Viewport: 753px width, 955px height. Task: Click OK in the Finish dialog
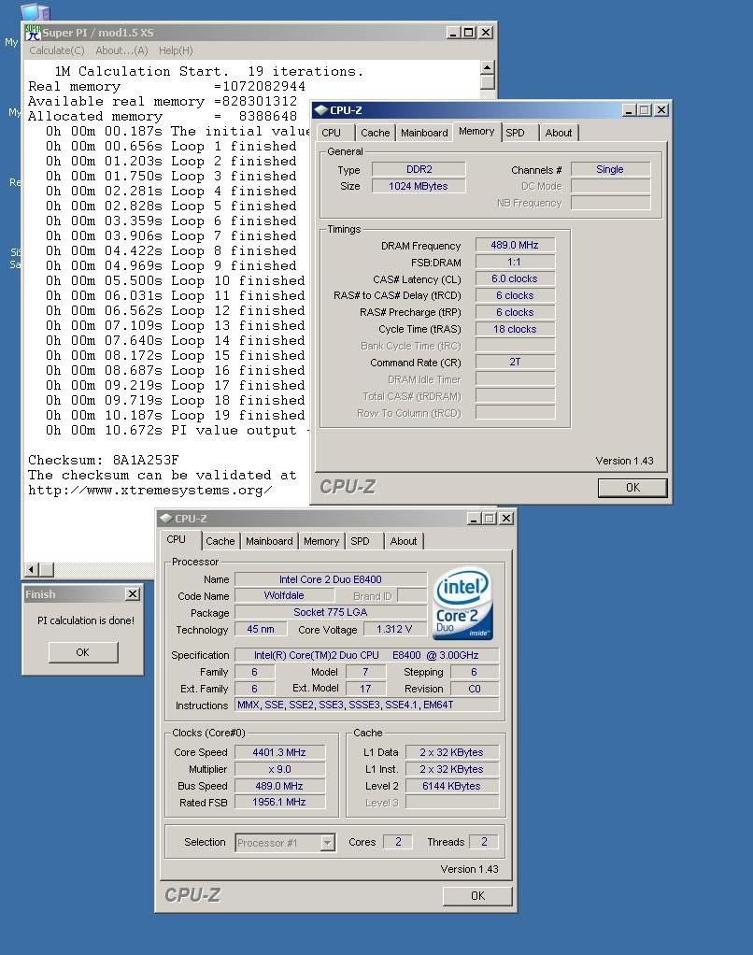[x=83, y=652]
